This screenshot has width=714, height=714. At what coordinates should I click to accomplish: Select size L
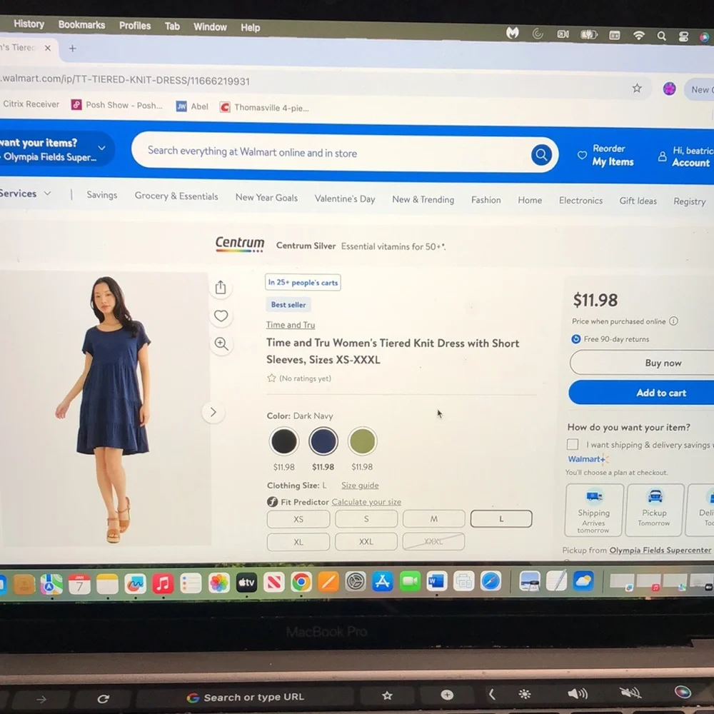tap(501, 518)
